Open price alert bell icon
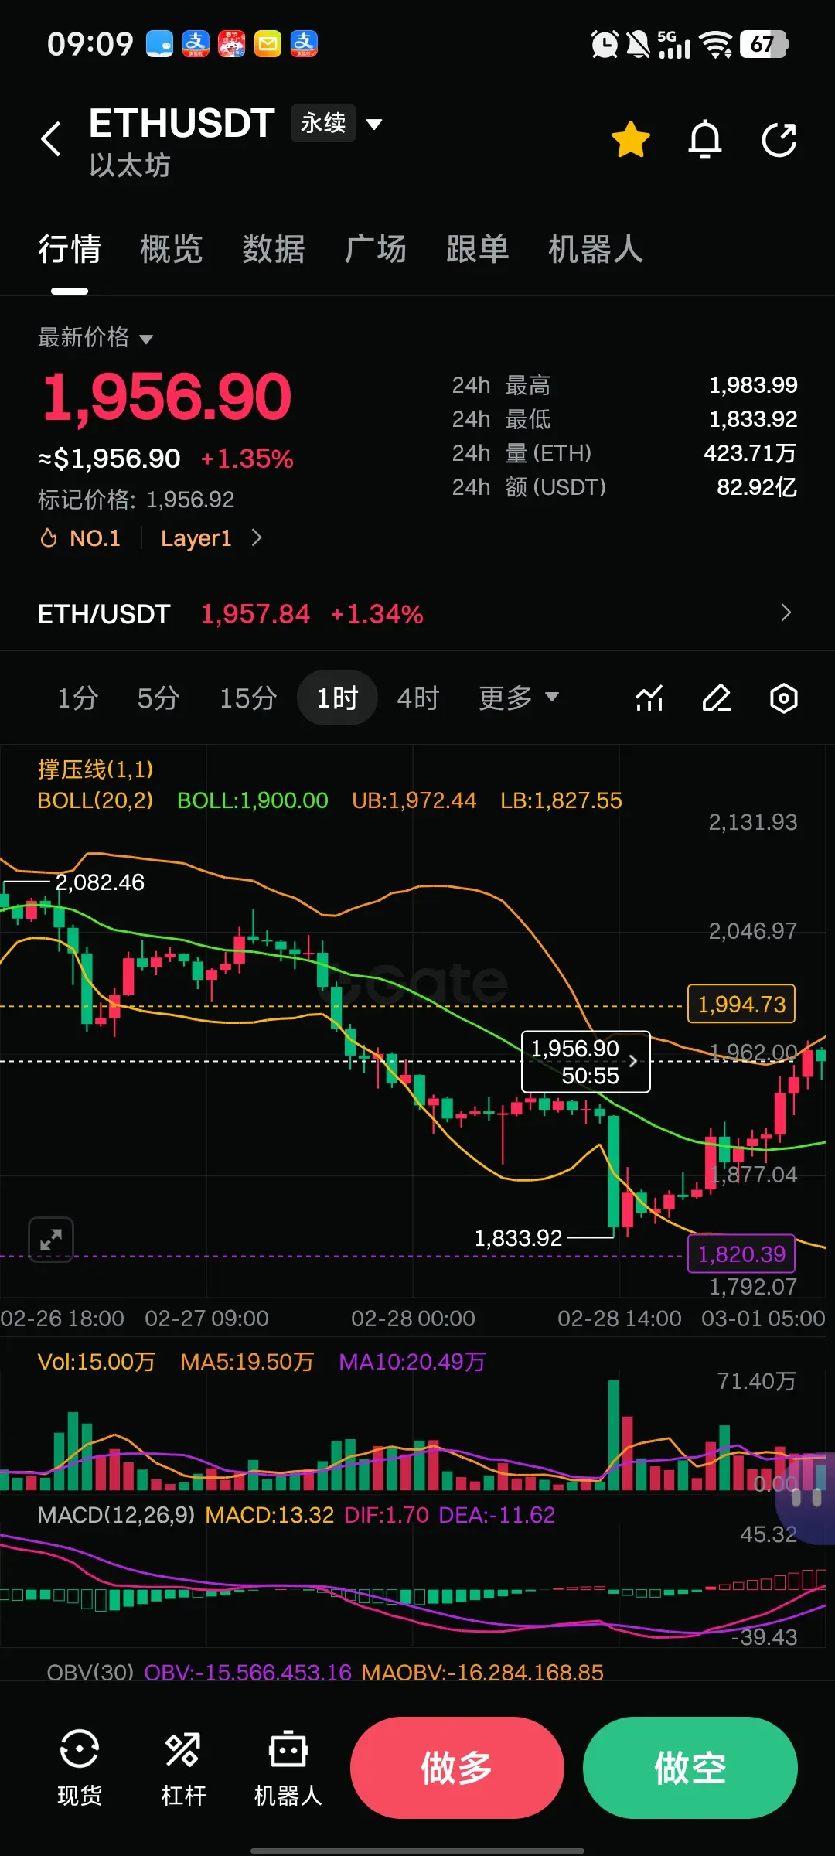The height and width of the screenshot is (1856, 835). point(705,139)
